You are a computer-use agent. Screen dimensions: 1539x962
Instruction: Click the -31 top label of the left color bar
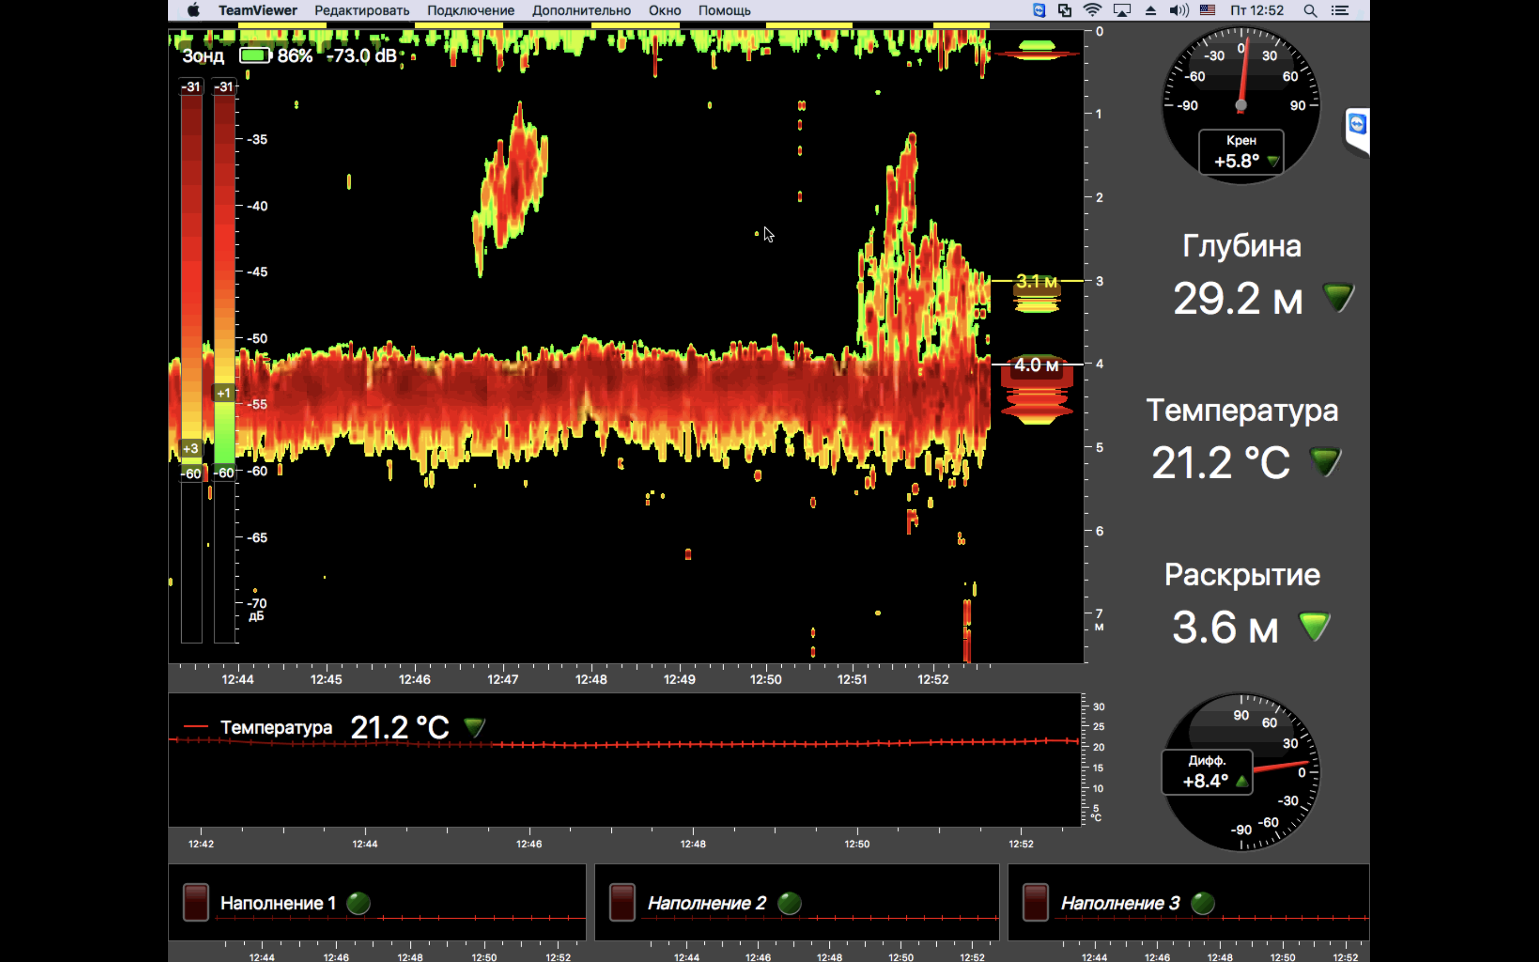tap(191, 87)
